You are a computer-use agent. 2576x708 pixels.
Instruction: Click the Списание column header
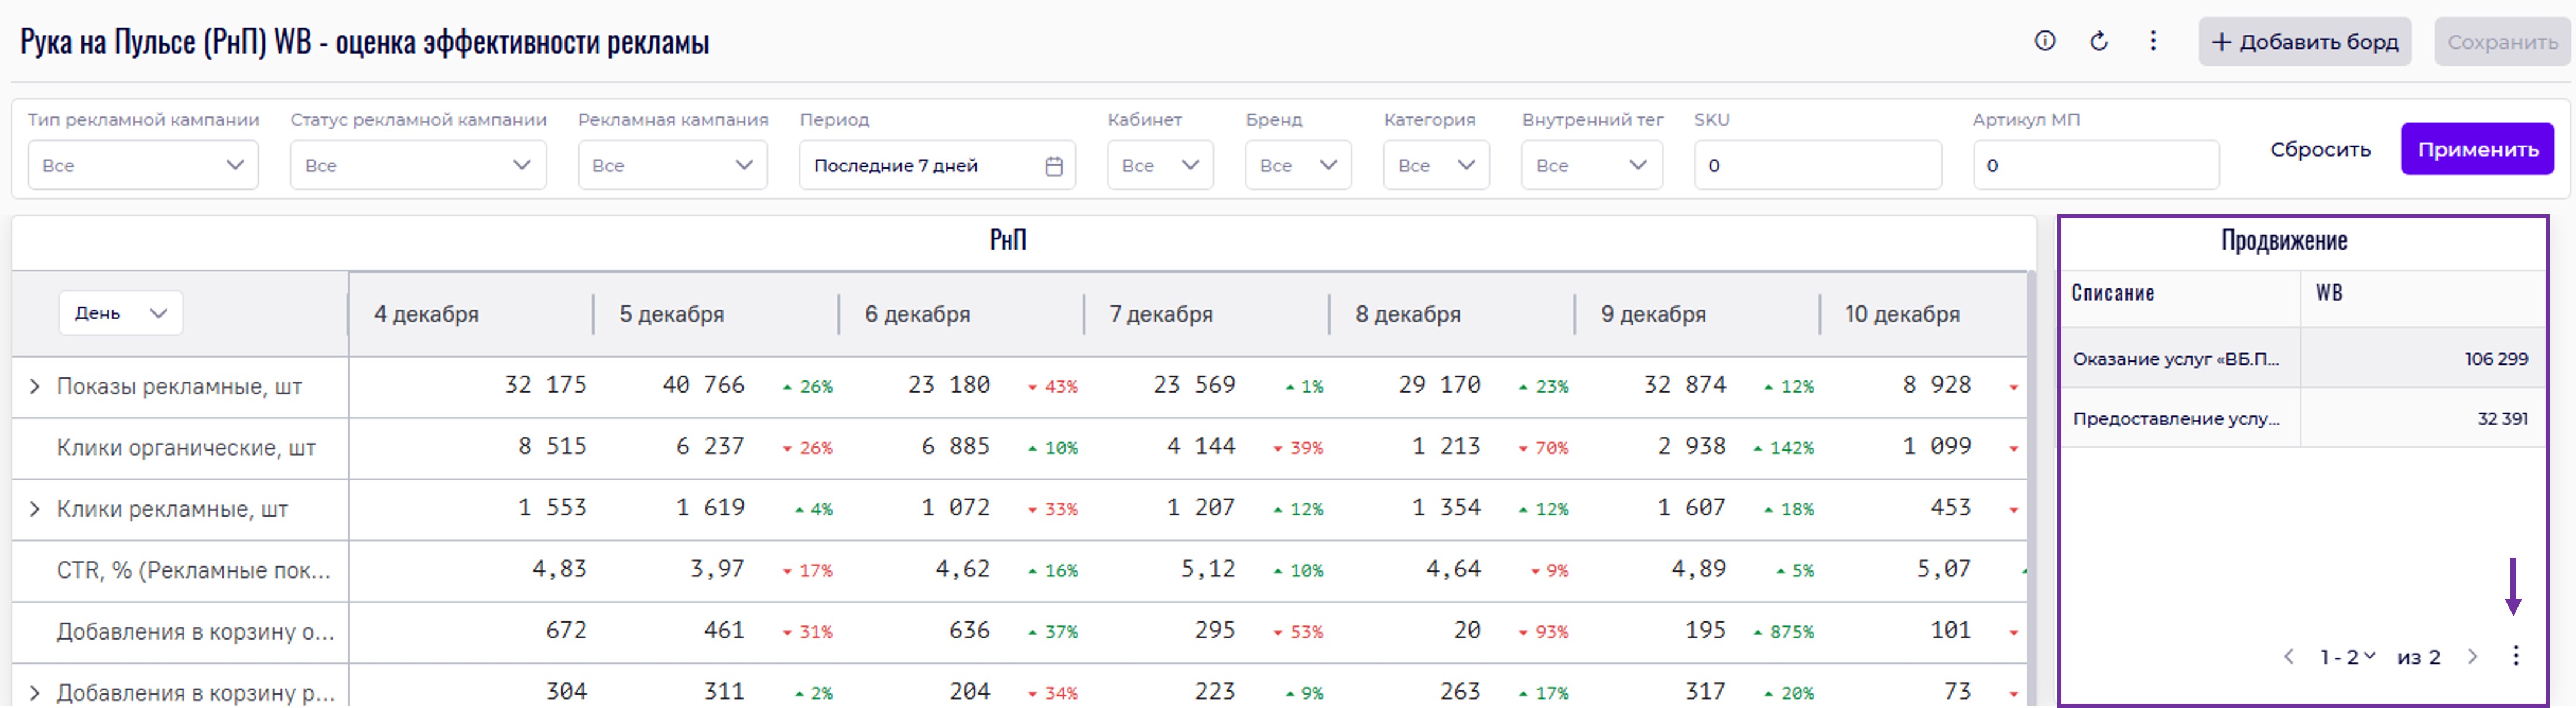pyautogui.click(x=2112, y=293)
